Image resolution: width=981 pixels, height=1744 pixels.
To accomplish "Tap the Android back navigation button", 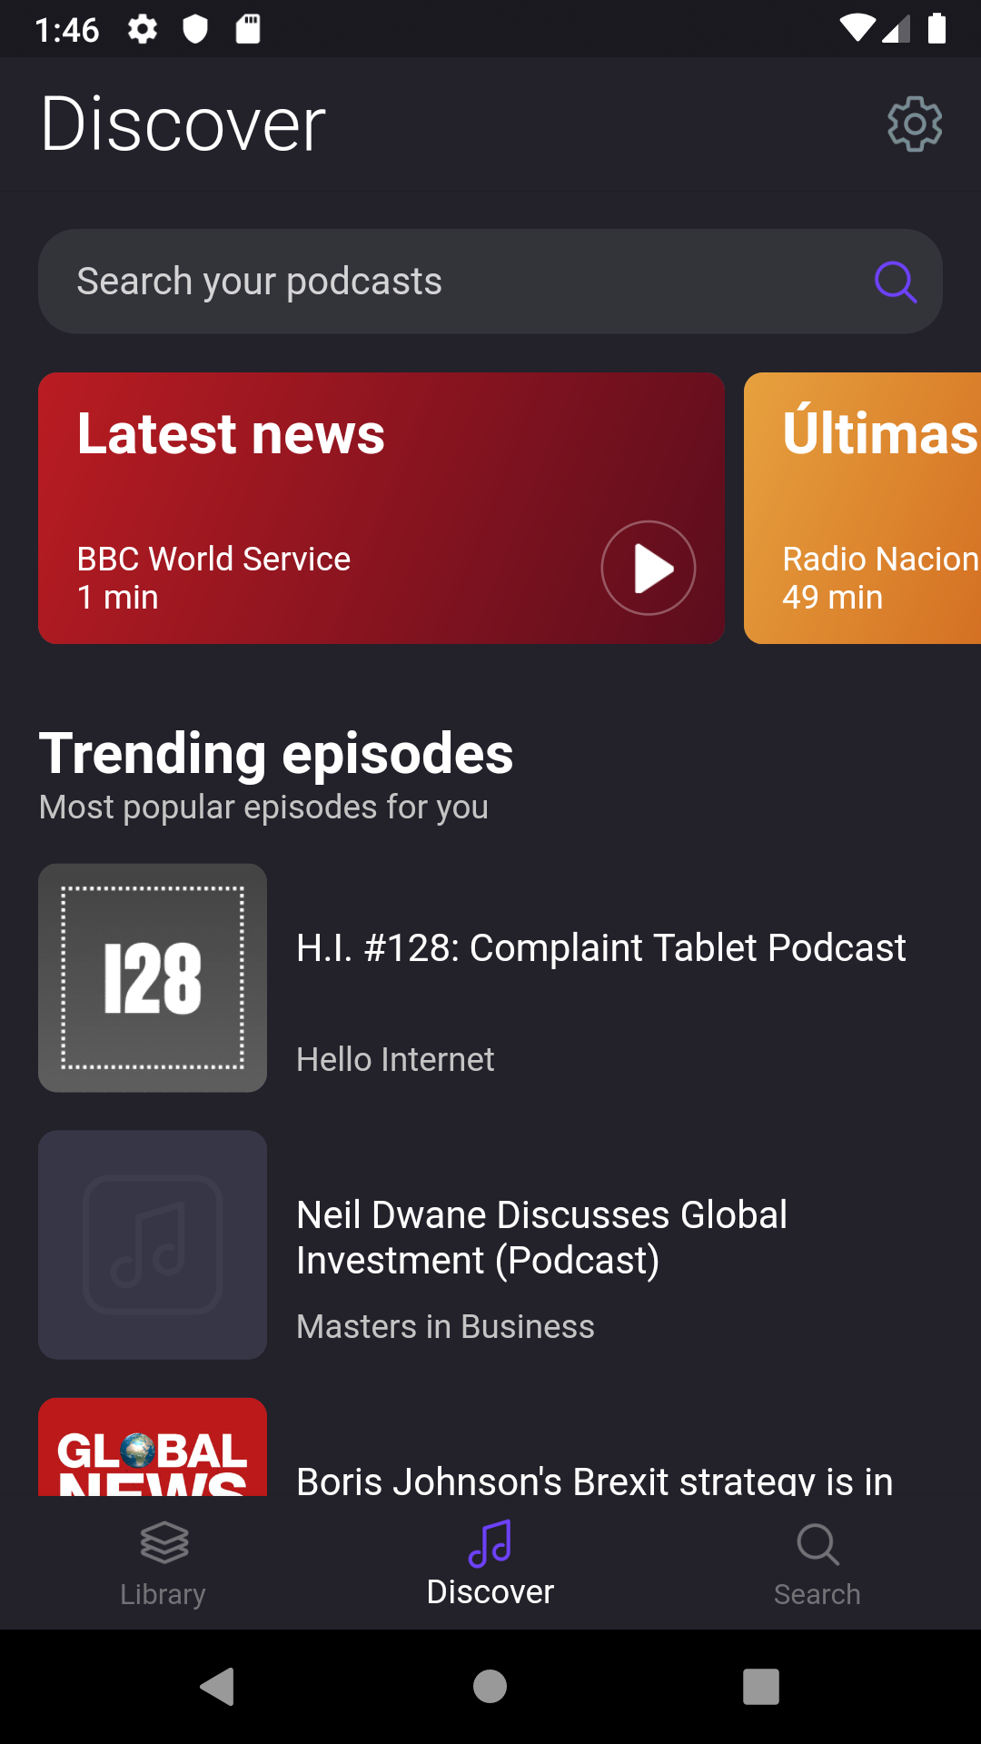I will [x=218, y=1687].
